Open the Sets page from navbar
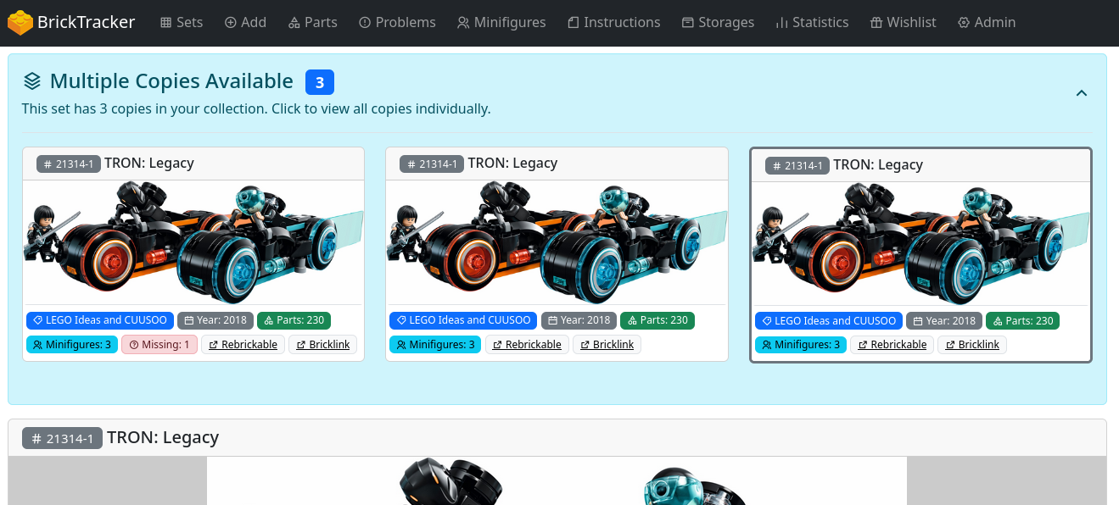1119x505 pixels. (182, 23)
